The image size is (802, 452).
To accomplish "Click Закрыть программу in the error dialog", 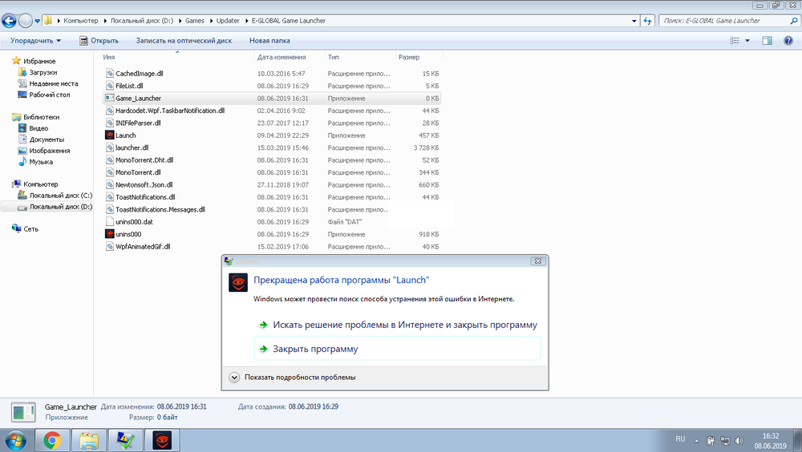I will pos(315,349).
